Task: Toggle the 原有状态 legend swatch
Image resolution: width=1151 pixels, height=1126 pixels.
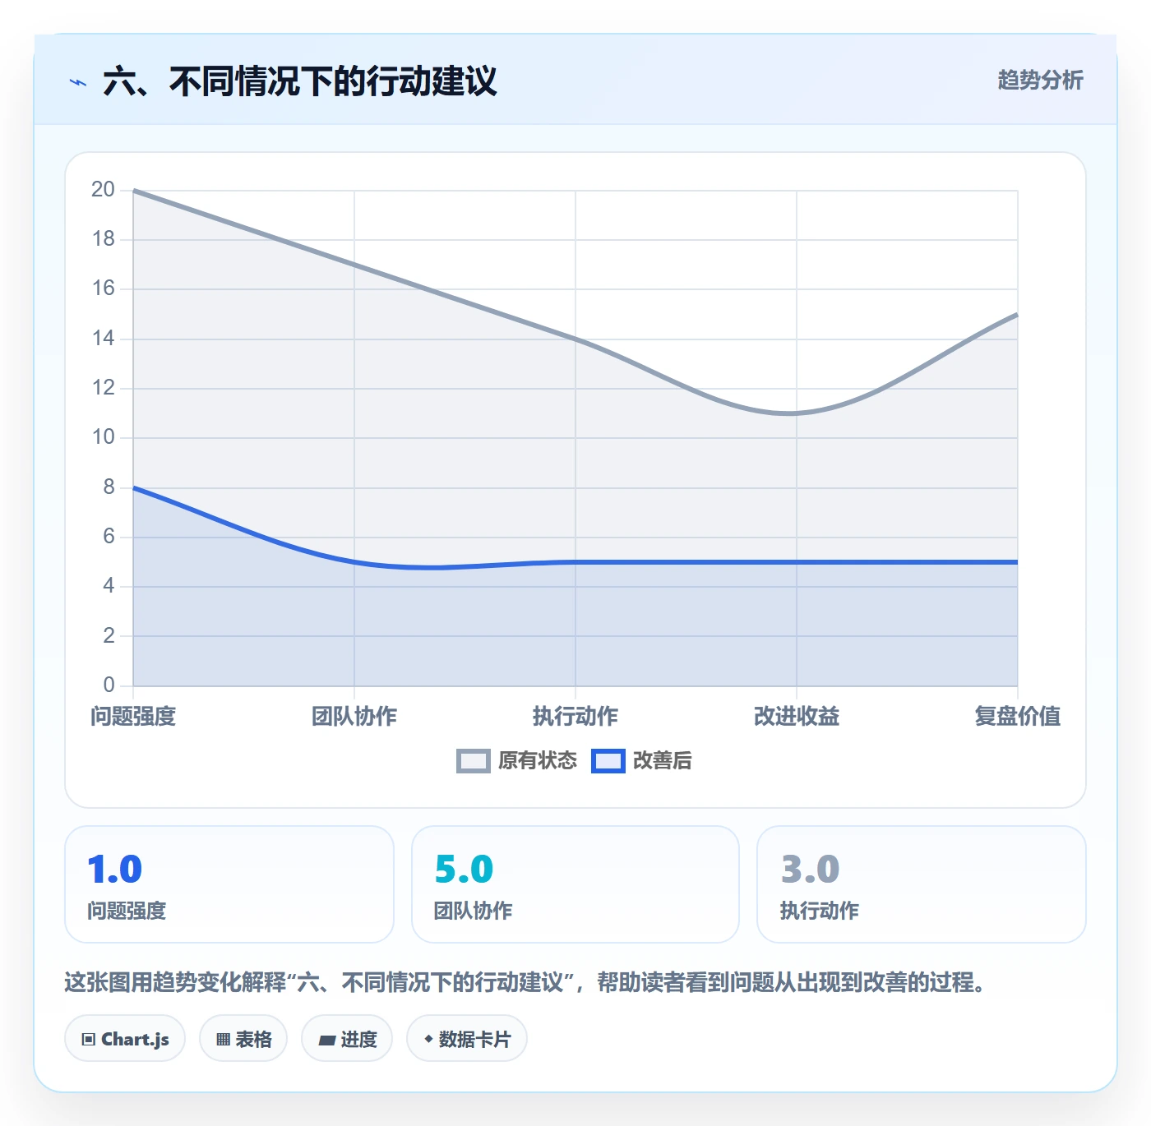Action: 474,761
